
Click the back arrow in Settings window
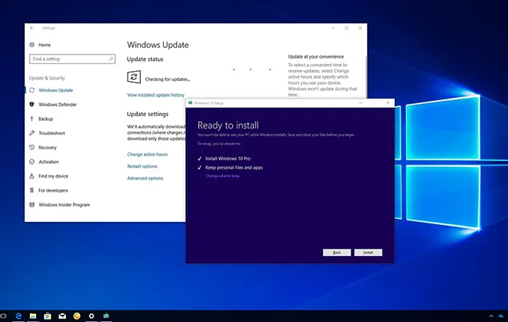(x=32, y=28)
